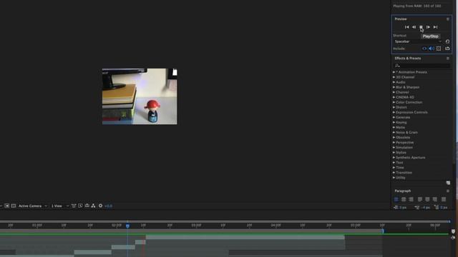Select Matte effects category
Screen dimensions: 458x257
coord(400,127)
